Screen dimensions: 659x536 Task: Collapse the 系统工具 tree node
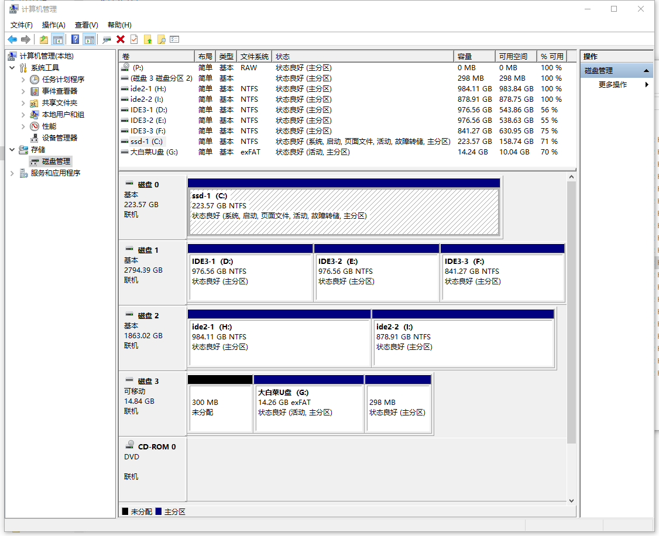pos(12,68)
